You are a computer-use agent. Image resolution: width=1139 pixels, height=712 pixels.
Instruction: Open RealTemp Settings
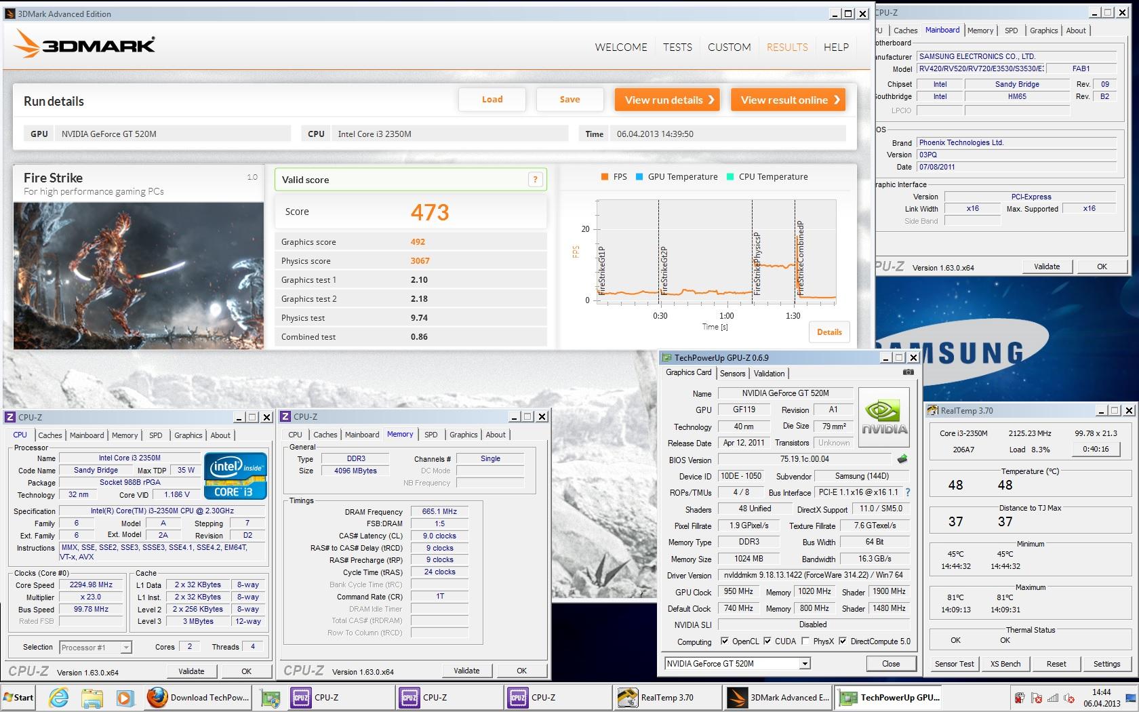point(1106,664)
